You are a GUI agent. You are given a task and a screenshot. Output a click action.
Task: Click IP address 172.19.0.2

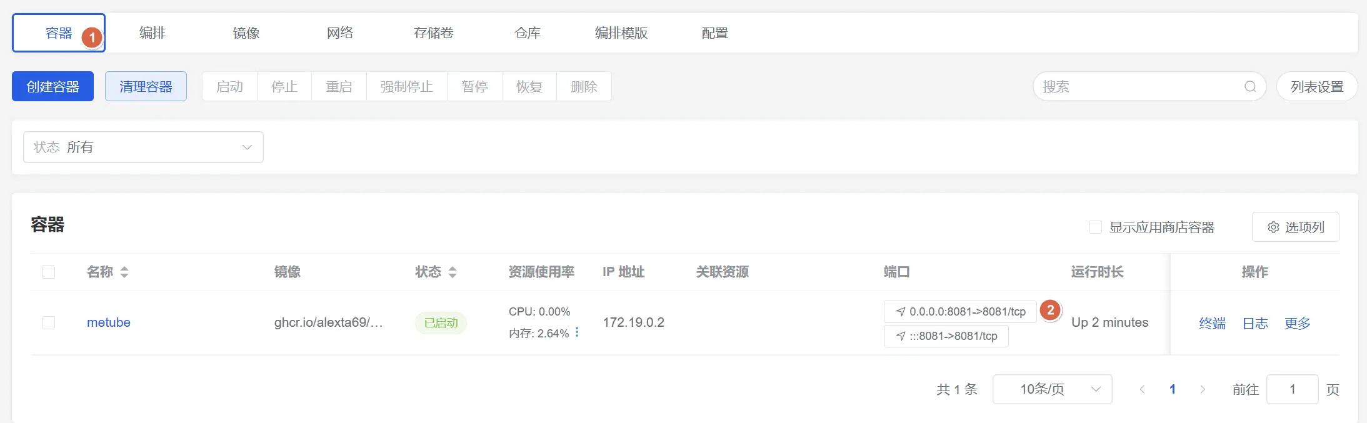(x=633, y=322)
